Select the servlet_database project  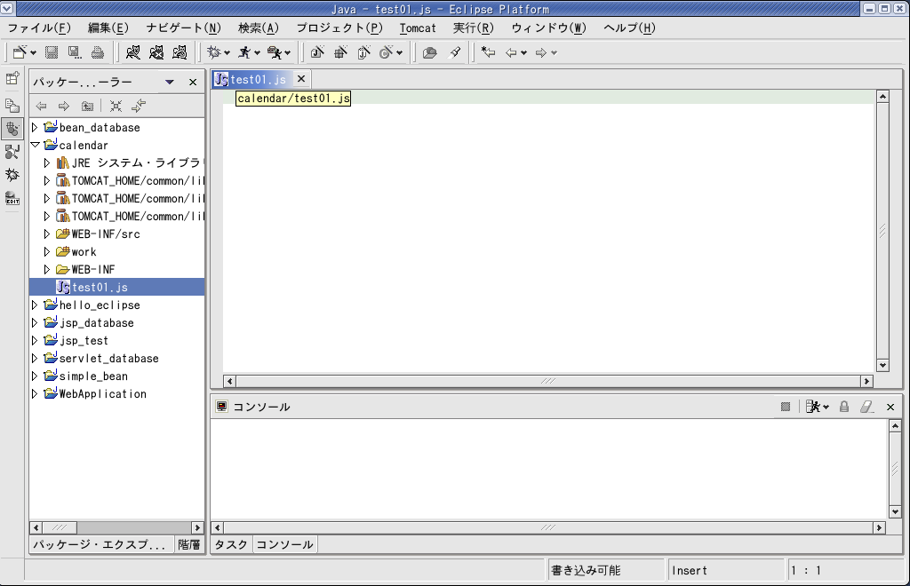(x=108, y=358)
